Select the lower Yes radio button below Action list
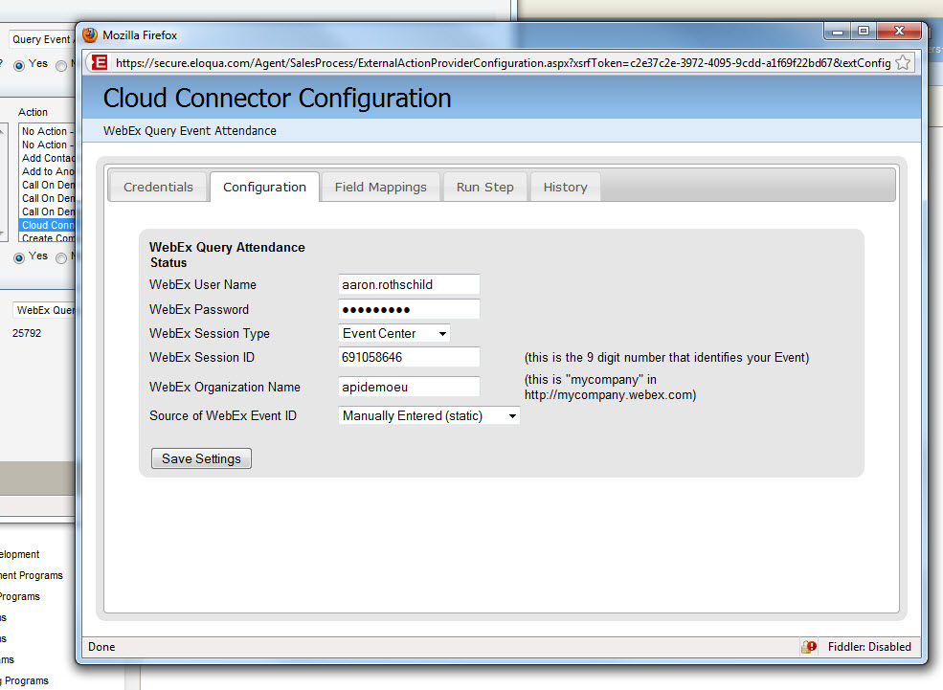943x690 pixels. (19, 257)
